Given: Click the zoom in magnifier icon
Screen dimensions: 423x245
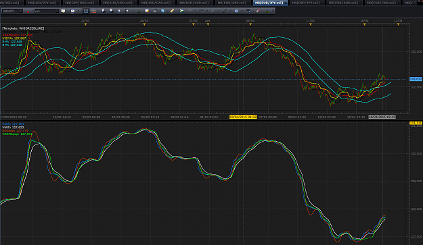Looking at the screenshot, I should 104,11.
